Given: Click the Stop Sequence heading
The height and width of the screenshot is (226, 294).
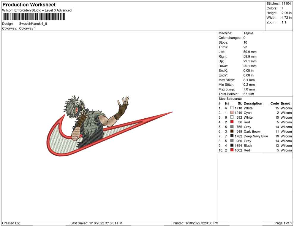Looking at the screenshot, I should 230,99.
